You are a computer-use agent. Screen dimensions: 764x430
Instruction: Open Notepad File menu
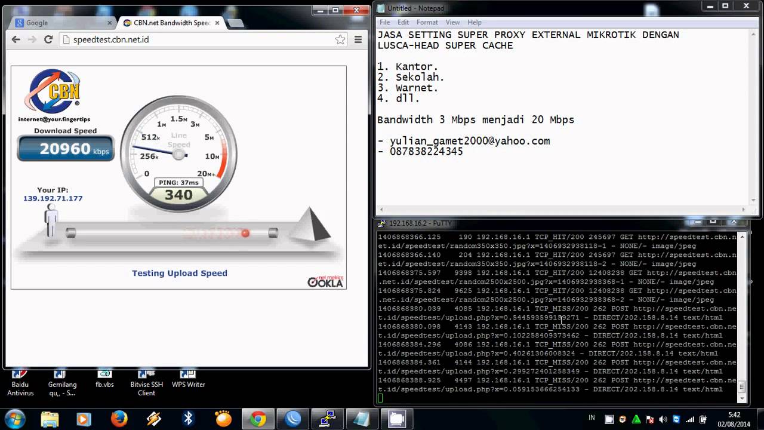click(x=385, y=22)
